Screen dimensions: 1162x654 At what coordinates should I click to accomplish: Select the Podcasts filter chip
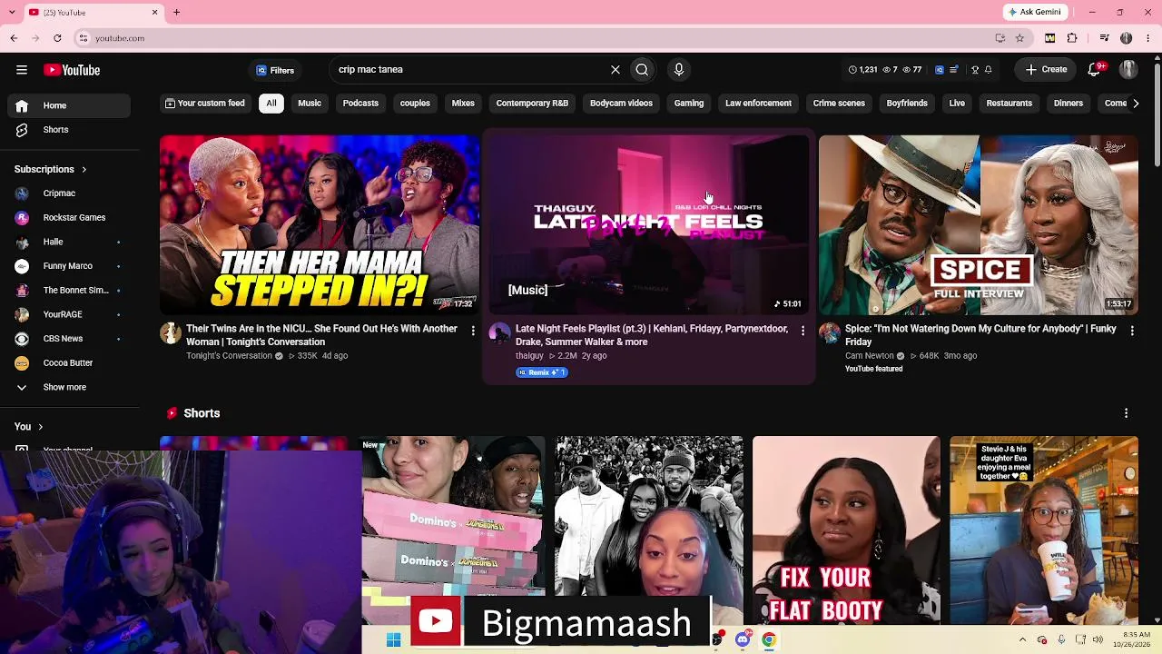point(360,104)
